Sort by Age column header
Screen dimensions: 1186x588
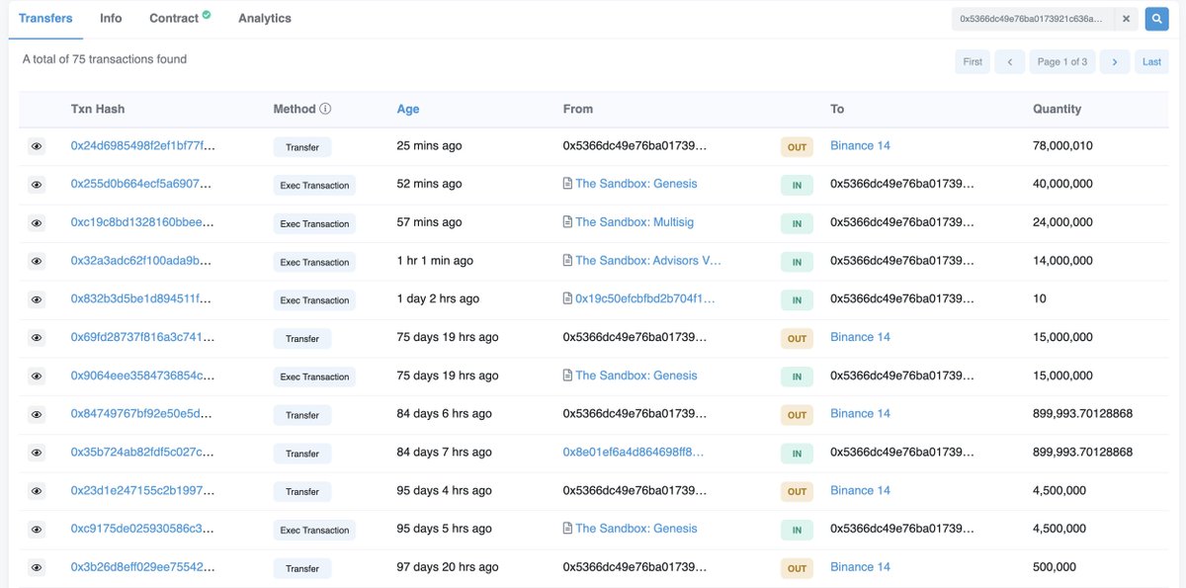[x=408, y=109]
